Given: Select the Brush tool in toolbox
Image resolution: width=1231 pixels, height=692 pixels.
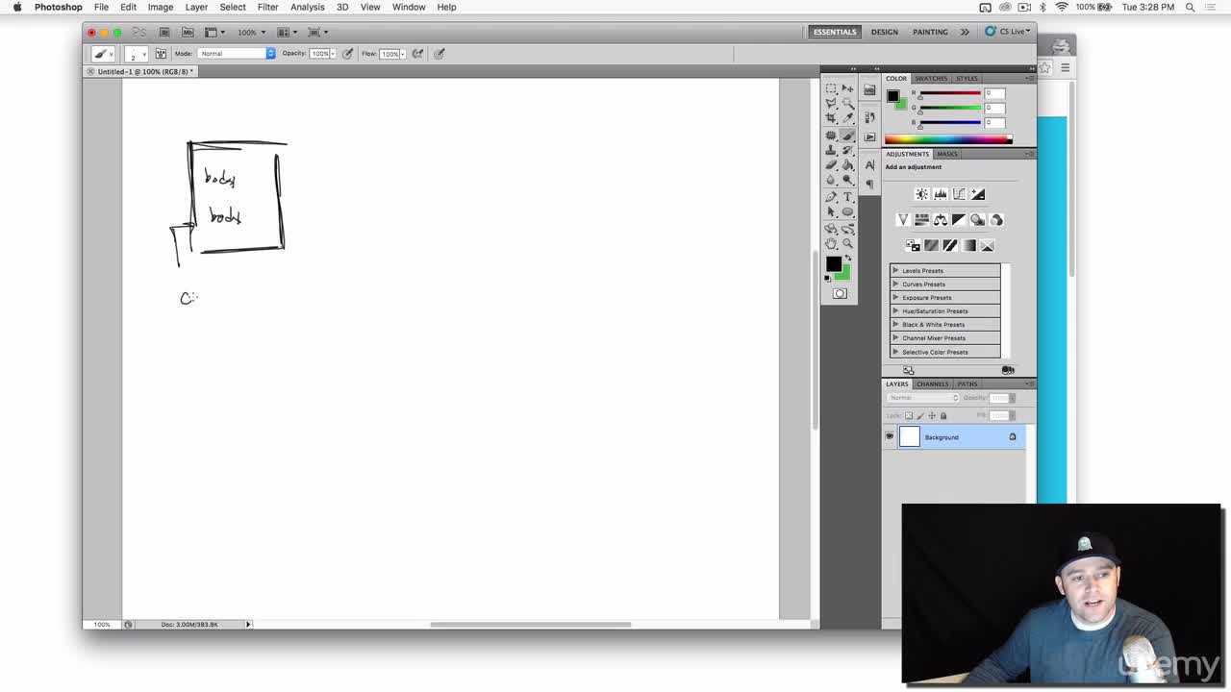Looking at the screenshot, I should click(x=847, y=136).
